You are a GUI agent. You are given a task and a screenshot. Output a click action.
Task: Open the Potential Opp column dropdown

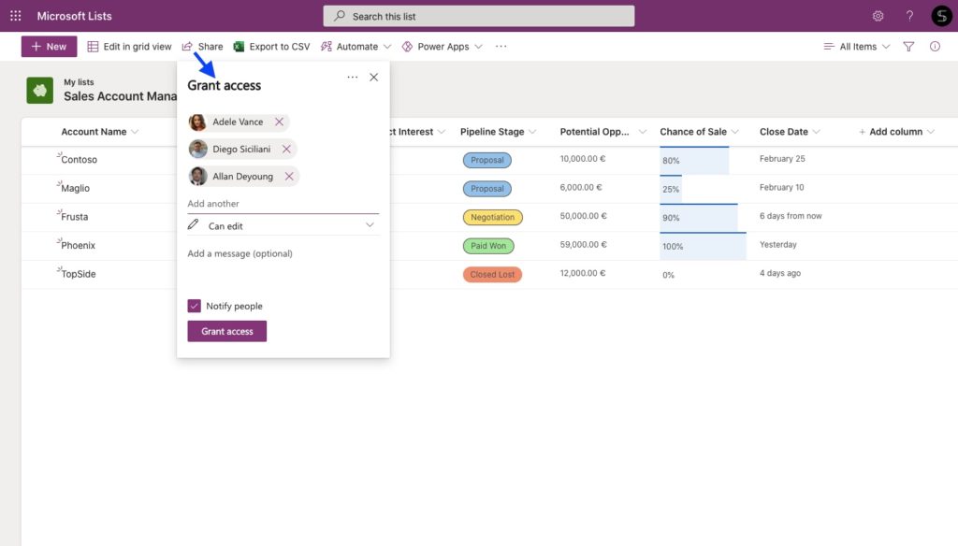point(642,132)
